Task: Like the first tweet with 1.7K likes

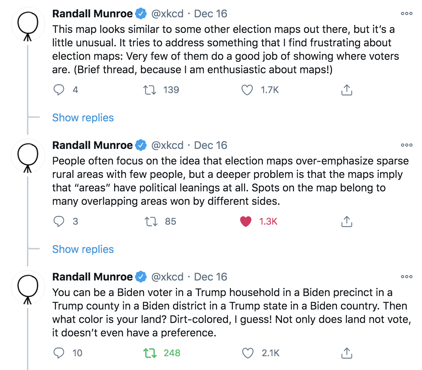Action: point(247,90)
